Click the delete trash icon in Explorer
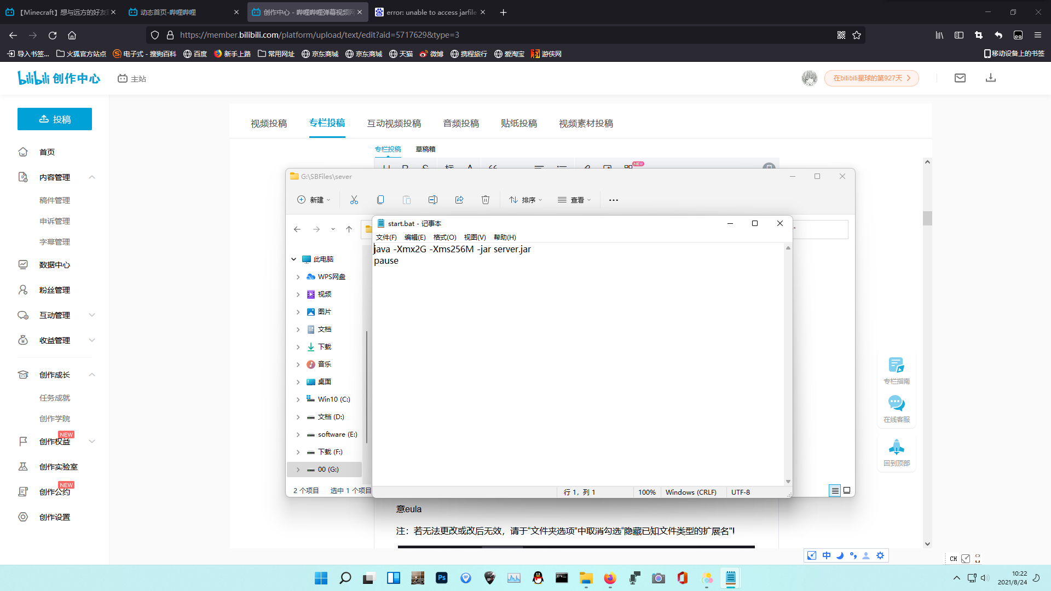This screenshot has width=1051, height=591. tap(486, 200)
